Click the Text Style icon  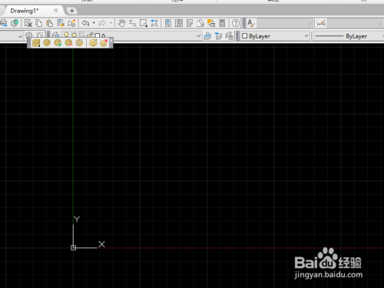251,23
